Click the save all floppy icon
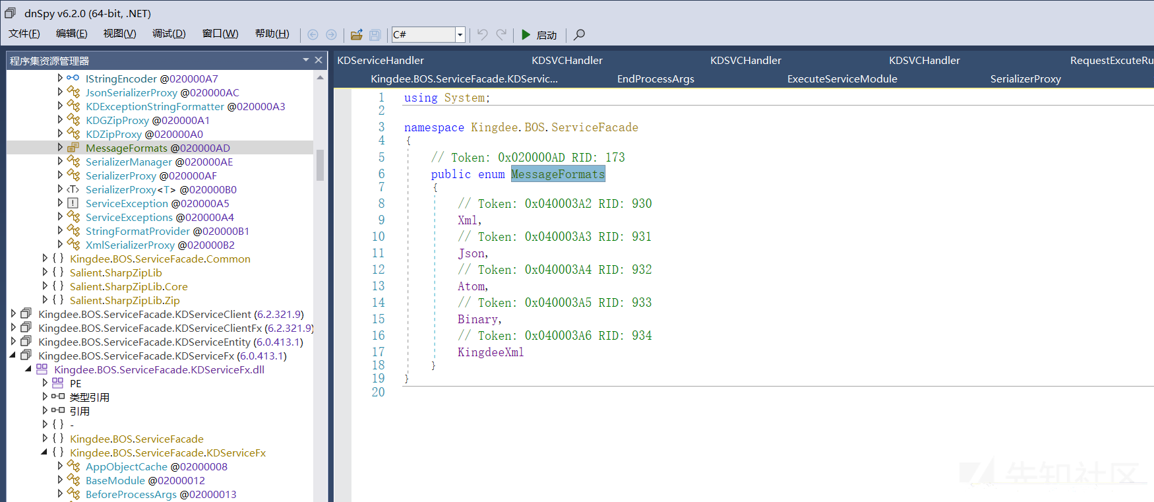 pyautogui.click(x=375, y=34)
